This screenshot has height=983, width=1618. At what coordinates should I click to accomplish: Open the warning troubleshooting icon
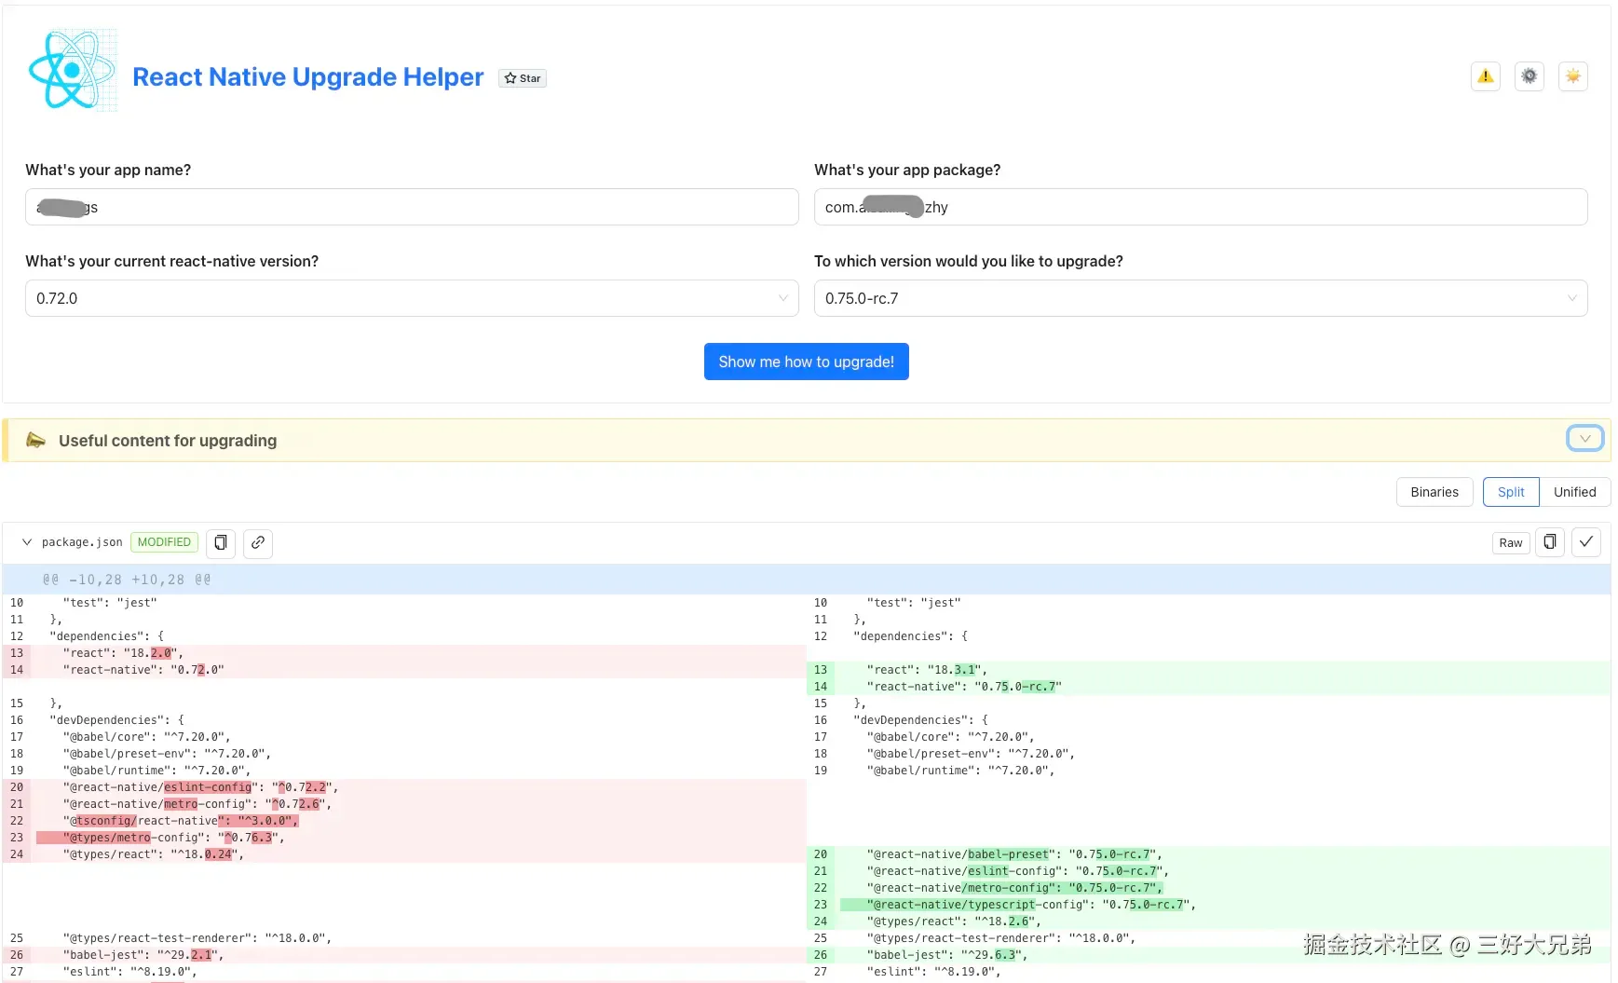click(x=1486, y=76)
